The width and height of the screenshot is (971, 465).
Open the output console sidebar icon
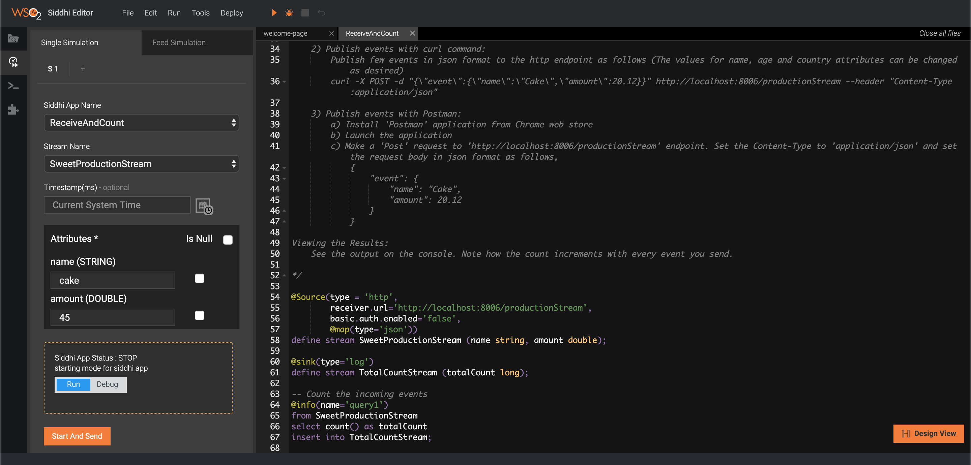(13, 86)
